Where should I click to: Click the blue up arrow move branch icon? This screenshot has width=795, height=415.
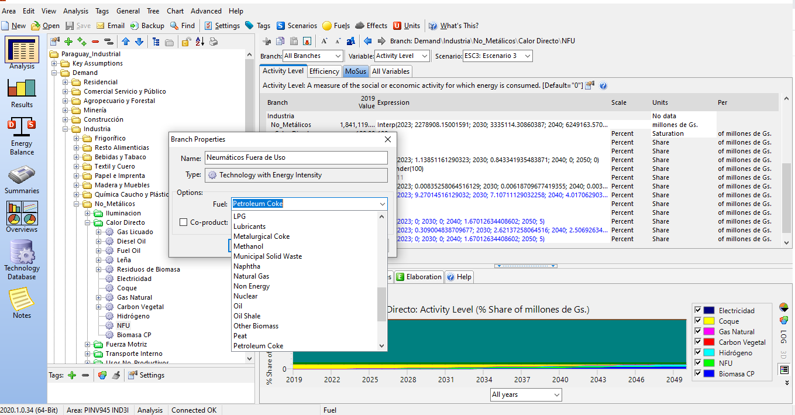coord(126,42)
